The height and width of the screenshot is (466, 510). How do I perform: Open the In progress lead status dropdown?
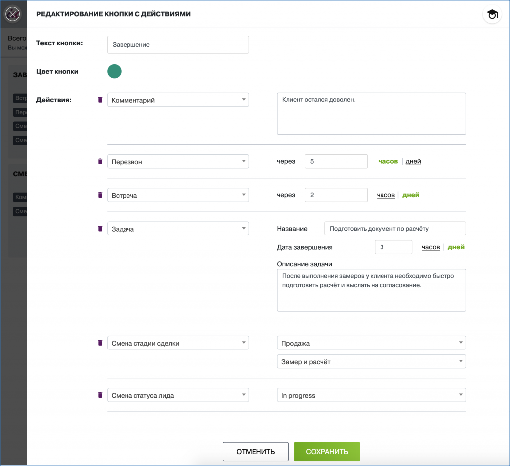pos(371,395)
